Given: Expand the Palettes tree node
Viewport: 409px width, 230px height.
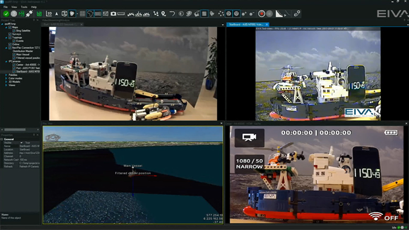Looking at the screenshot, I should [6, 75].
